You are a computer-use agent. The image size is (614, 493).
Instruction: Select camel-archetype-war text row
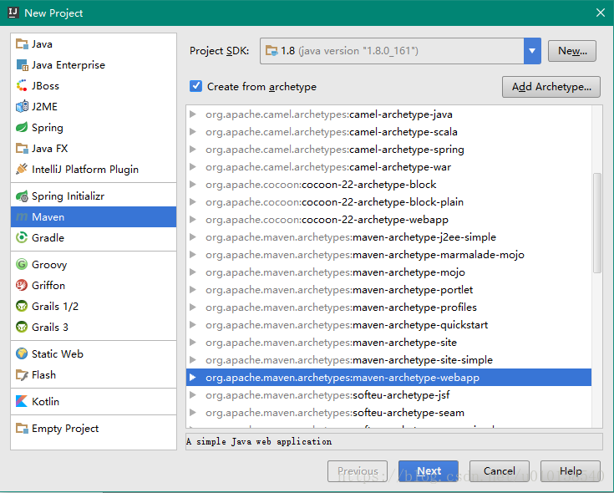(x=328, y=167)
